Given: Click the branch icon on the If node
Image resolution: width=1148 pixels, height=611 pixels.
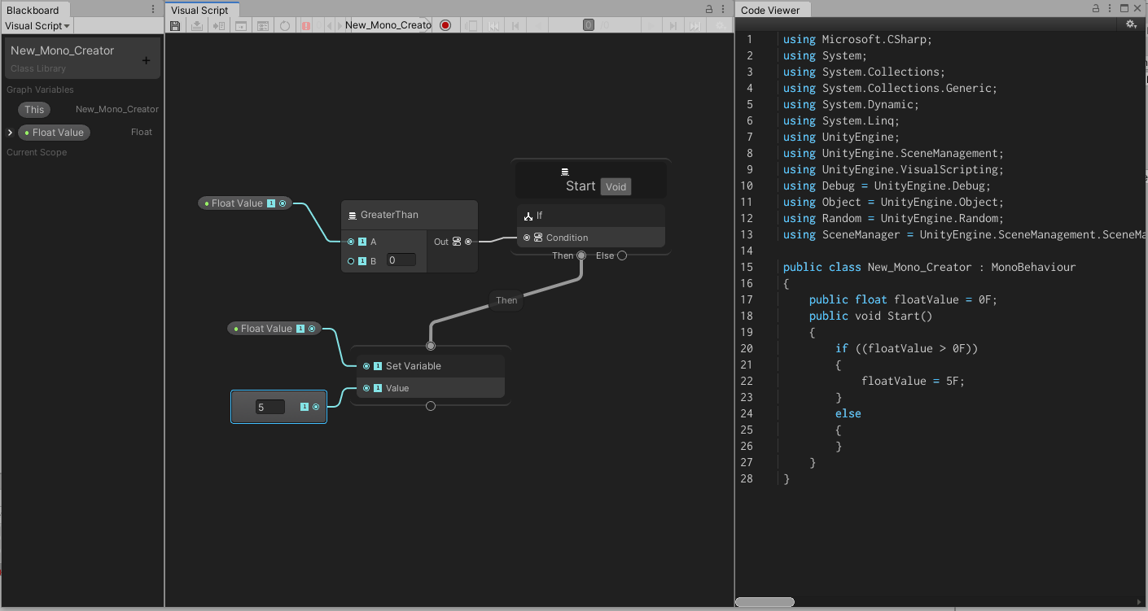Looking at the screenshot, I should pyautogui.click(x=528, y=215).
